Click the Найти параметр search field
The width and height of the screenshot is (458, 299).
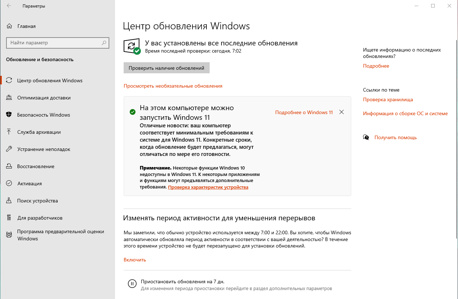tap(54, 43)
